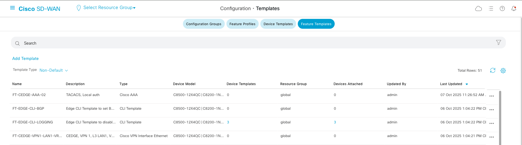Screen dimensions: 522x145
Task: Open the help question mark icon
Action: click(x=502, y=8)
